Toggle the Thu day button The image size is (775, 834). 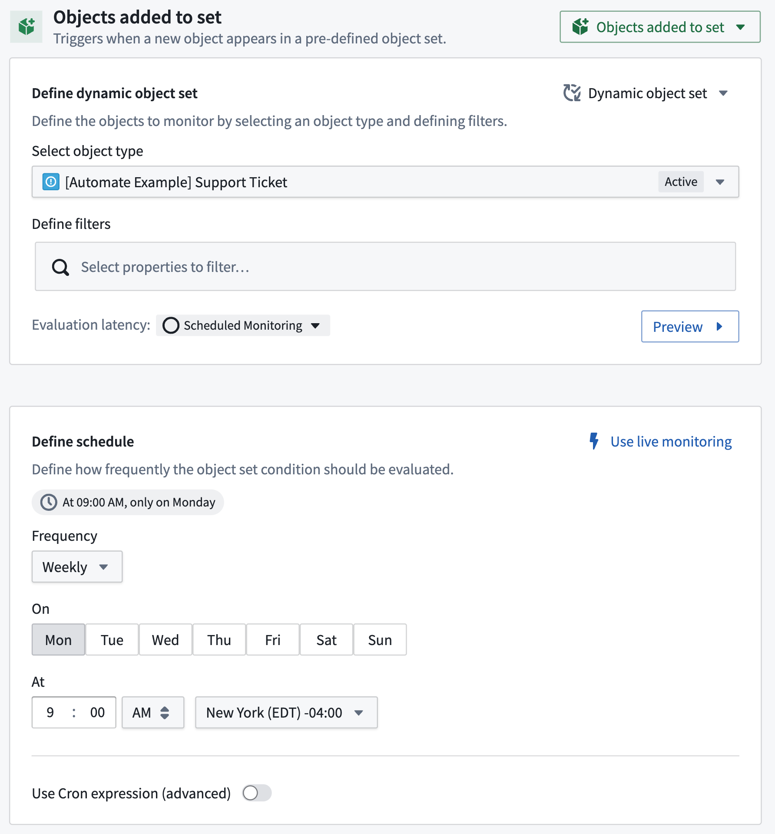pyautogui.click(x=219, y=640)
